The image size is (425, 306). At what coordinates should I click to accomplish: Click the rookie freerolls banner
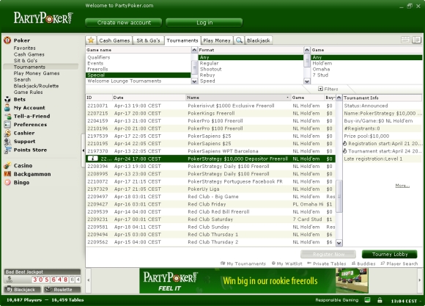point(254,280)
